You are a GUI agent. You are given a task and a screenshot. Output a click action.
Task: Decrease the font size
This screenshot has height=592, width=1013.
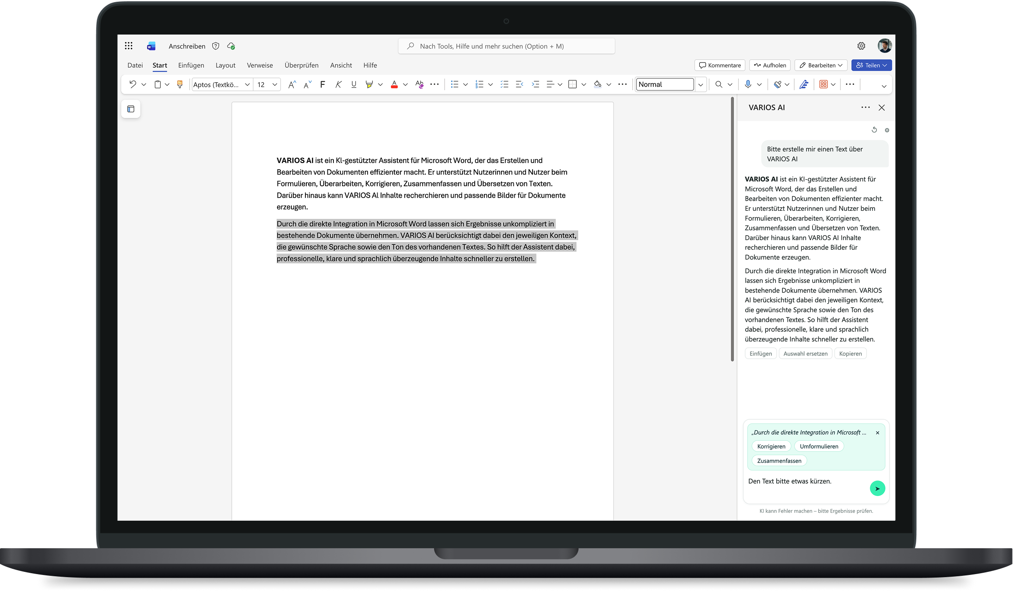pyautogui.click(x=308, y=84)
